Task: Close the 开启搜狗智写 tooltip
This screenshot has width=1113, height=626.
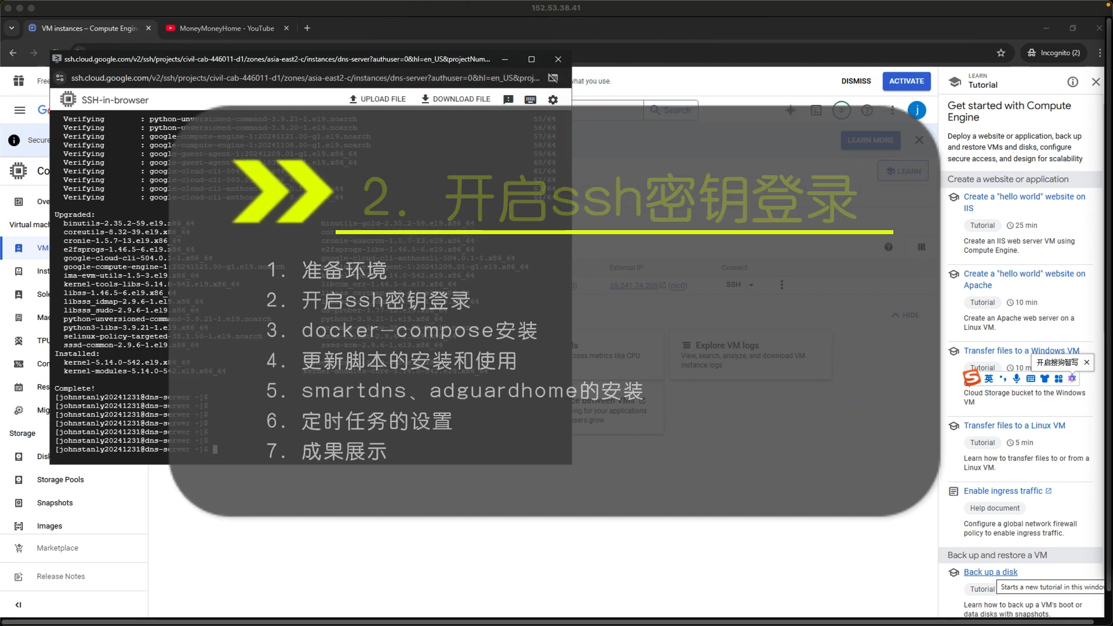Action: 1087,362
